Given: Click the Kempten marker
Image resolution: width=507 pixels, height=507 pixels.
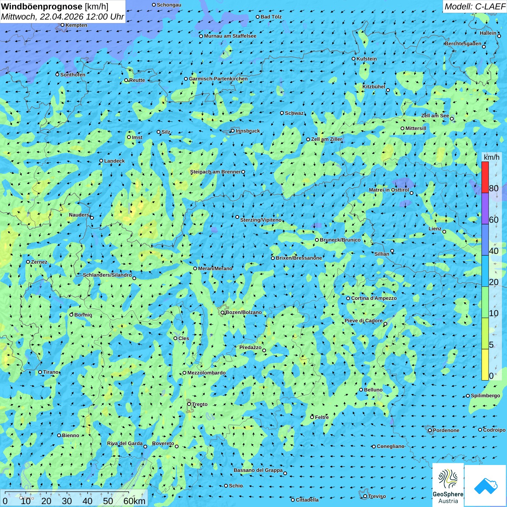Looking at the screenshot, I should [62, 25].
